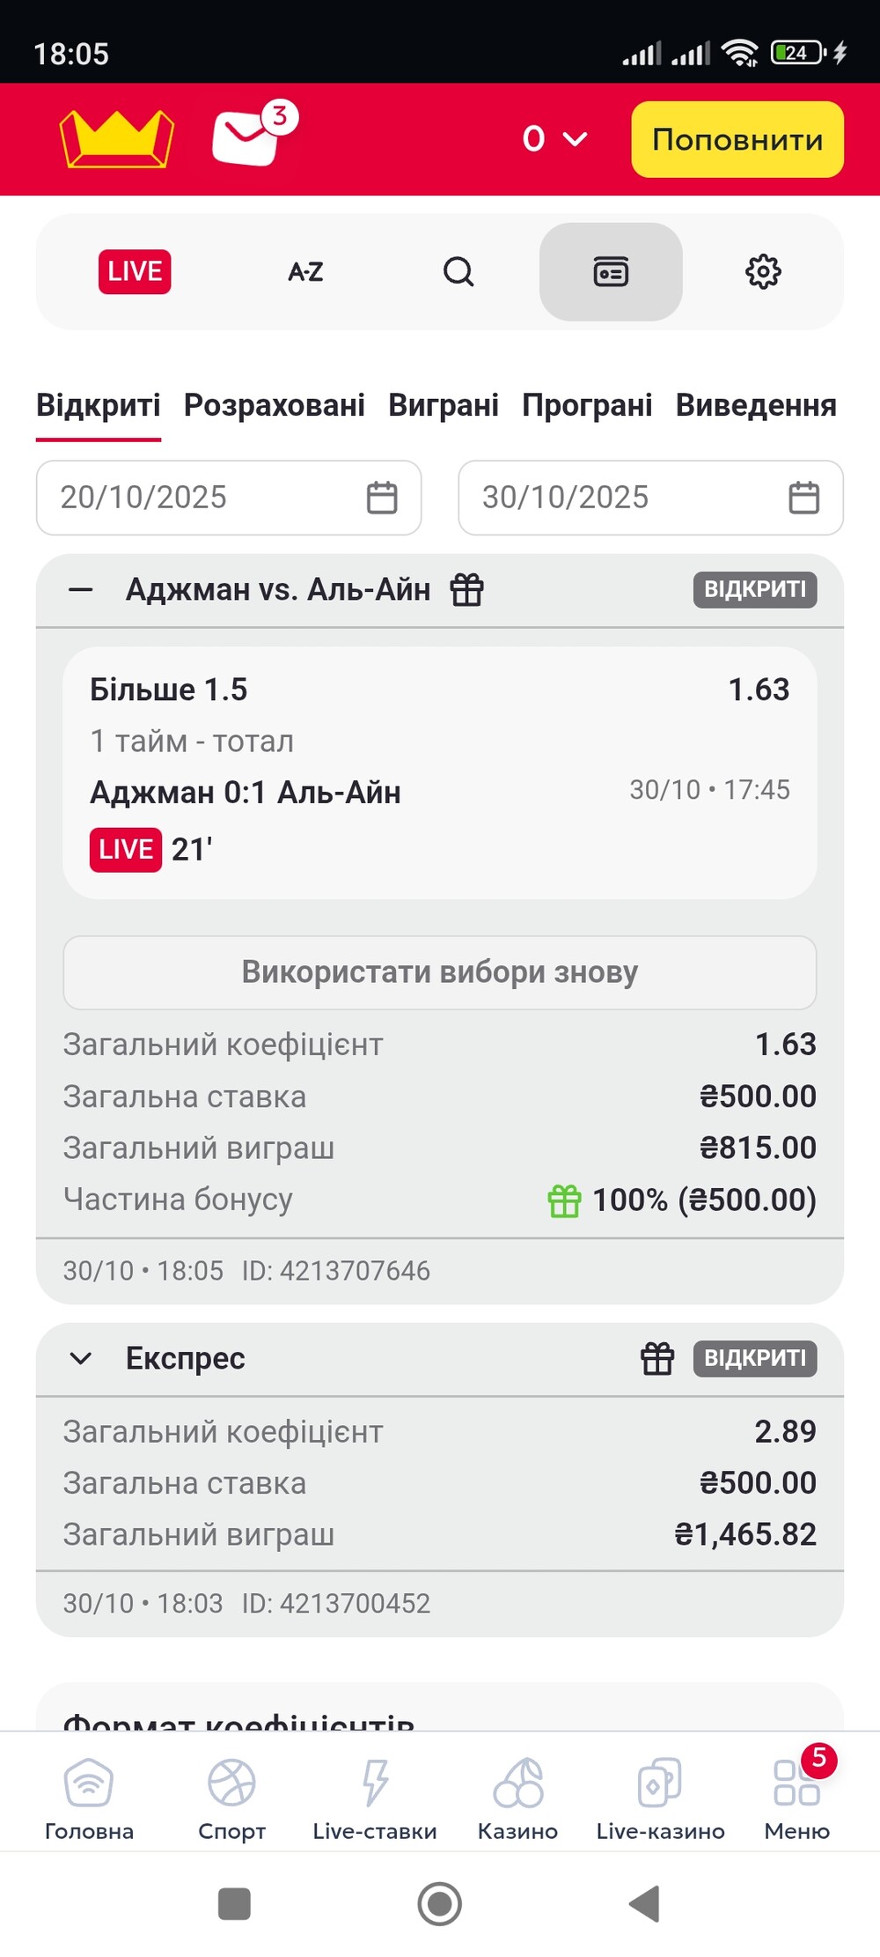Viewport: 880px width, 1957px height.
Task: Expand the Експрес bet details
Action: point(81,1358)
